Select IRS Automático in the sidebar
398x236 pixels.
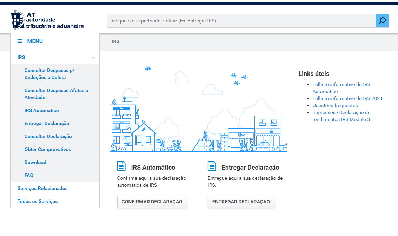[41, 110]
